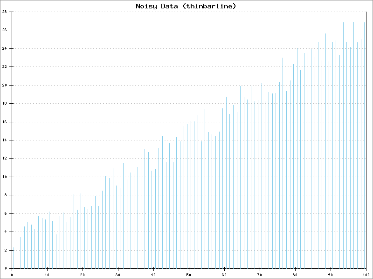Viewport: 373px width, 279px height.
Task: Click the y-axis label 14
Action: 4,140
